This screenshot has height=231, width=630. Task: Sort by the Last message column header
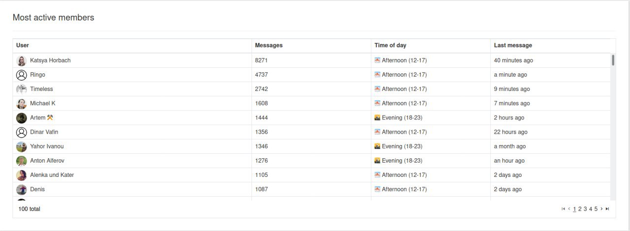[513, 45]
